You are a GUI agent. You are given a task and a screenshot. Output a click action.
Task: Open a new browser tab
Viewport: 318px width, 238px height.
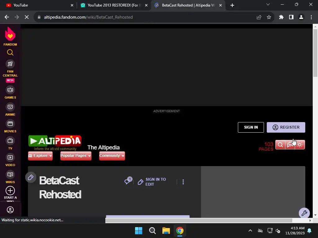point(232,5)
